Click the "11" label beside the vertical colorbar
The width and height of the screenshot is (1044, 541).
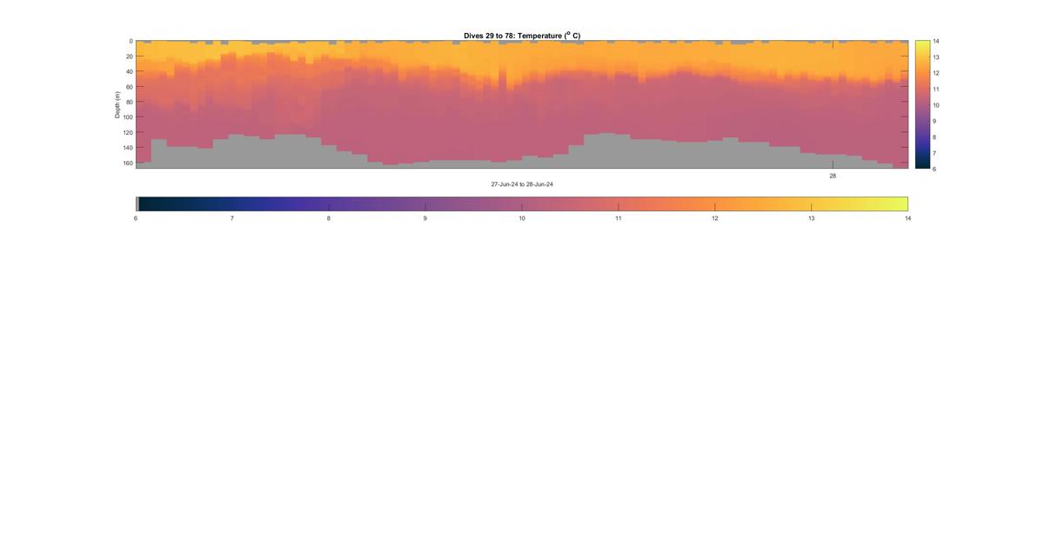coord(936,89)
